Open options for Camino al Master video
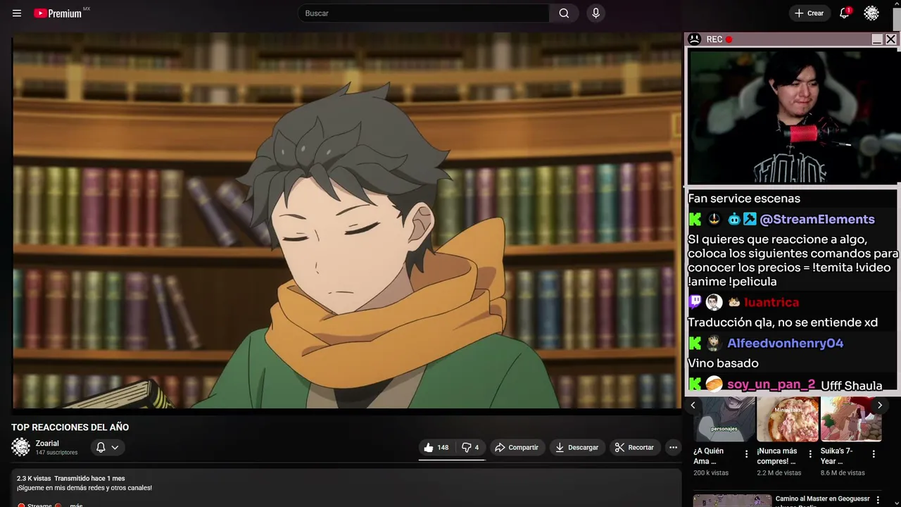The width and height of the screenshot is (901, 507). [878, 500]
